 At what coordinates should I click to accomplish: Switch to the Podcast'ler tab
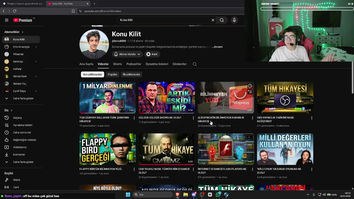[134, 64]
